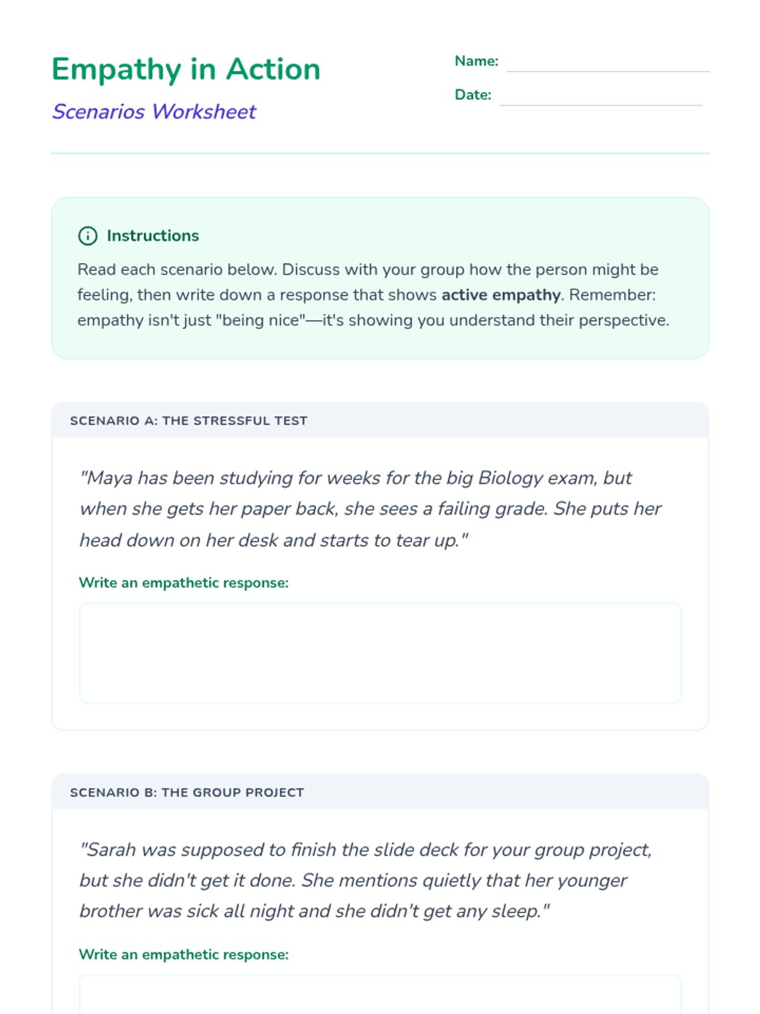This screenshot has height=1014, width=760.
Task: Click the "Empathy in Action" title
Action: click(x=186, y=69)
